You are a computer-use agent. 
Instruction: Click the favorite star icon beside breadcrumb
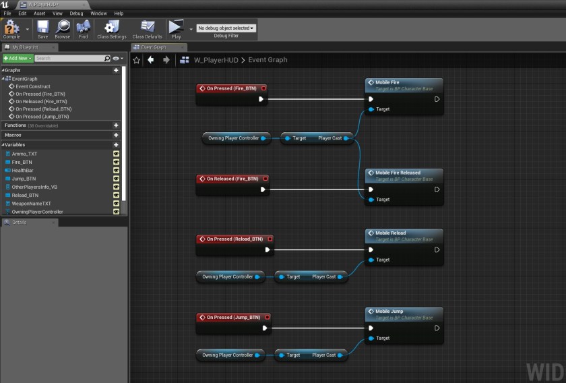137,60
